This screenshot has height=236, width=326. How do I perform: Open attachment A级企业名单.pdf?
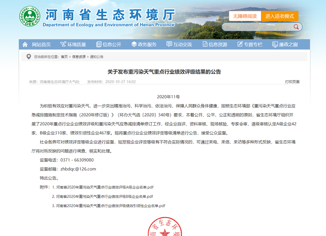pos(105,187)
